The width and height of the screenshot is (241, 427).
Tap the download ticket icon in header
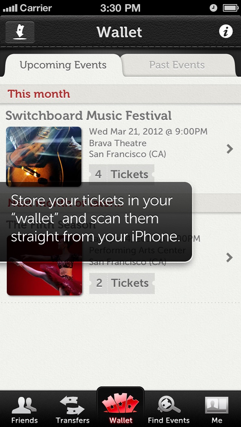pos(20,32)
